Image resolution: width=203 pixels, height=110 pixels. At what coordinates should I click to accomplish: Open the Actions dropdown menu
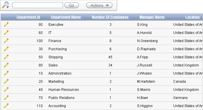point(99,5)
